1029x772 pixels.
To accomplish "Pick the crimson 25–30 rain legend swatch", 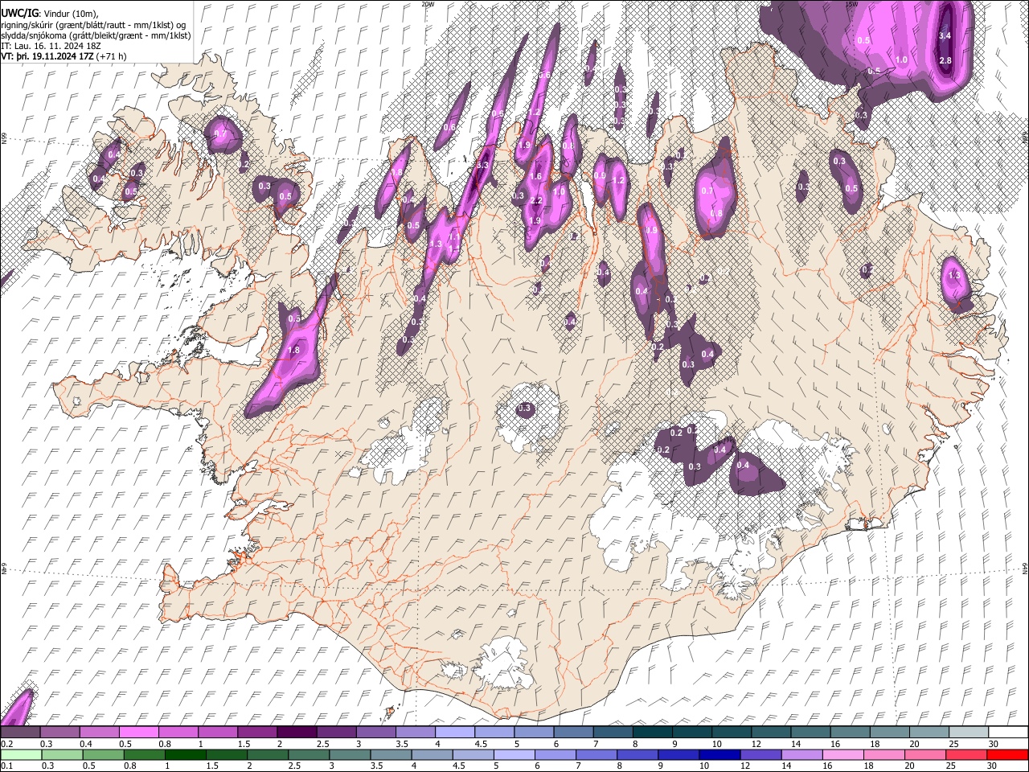I will coord(965,754).
